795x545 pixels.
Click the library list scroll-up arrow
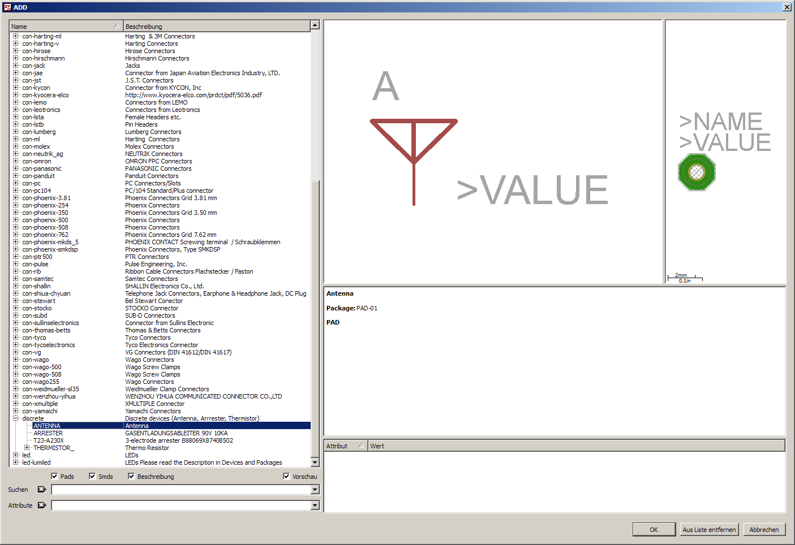315,25
